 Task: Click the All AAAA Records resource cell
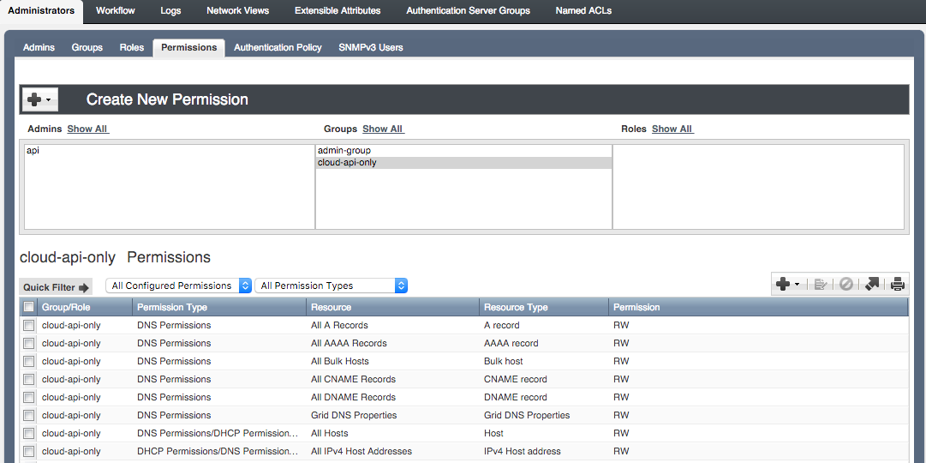pyautogui.click(x=392, y=343)
